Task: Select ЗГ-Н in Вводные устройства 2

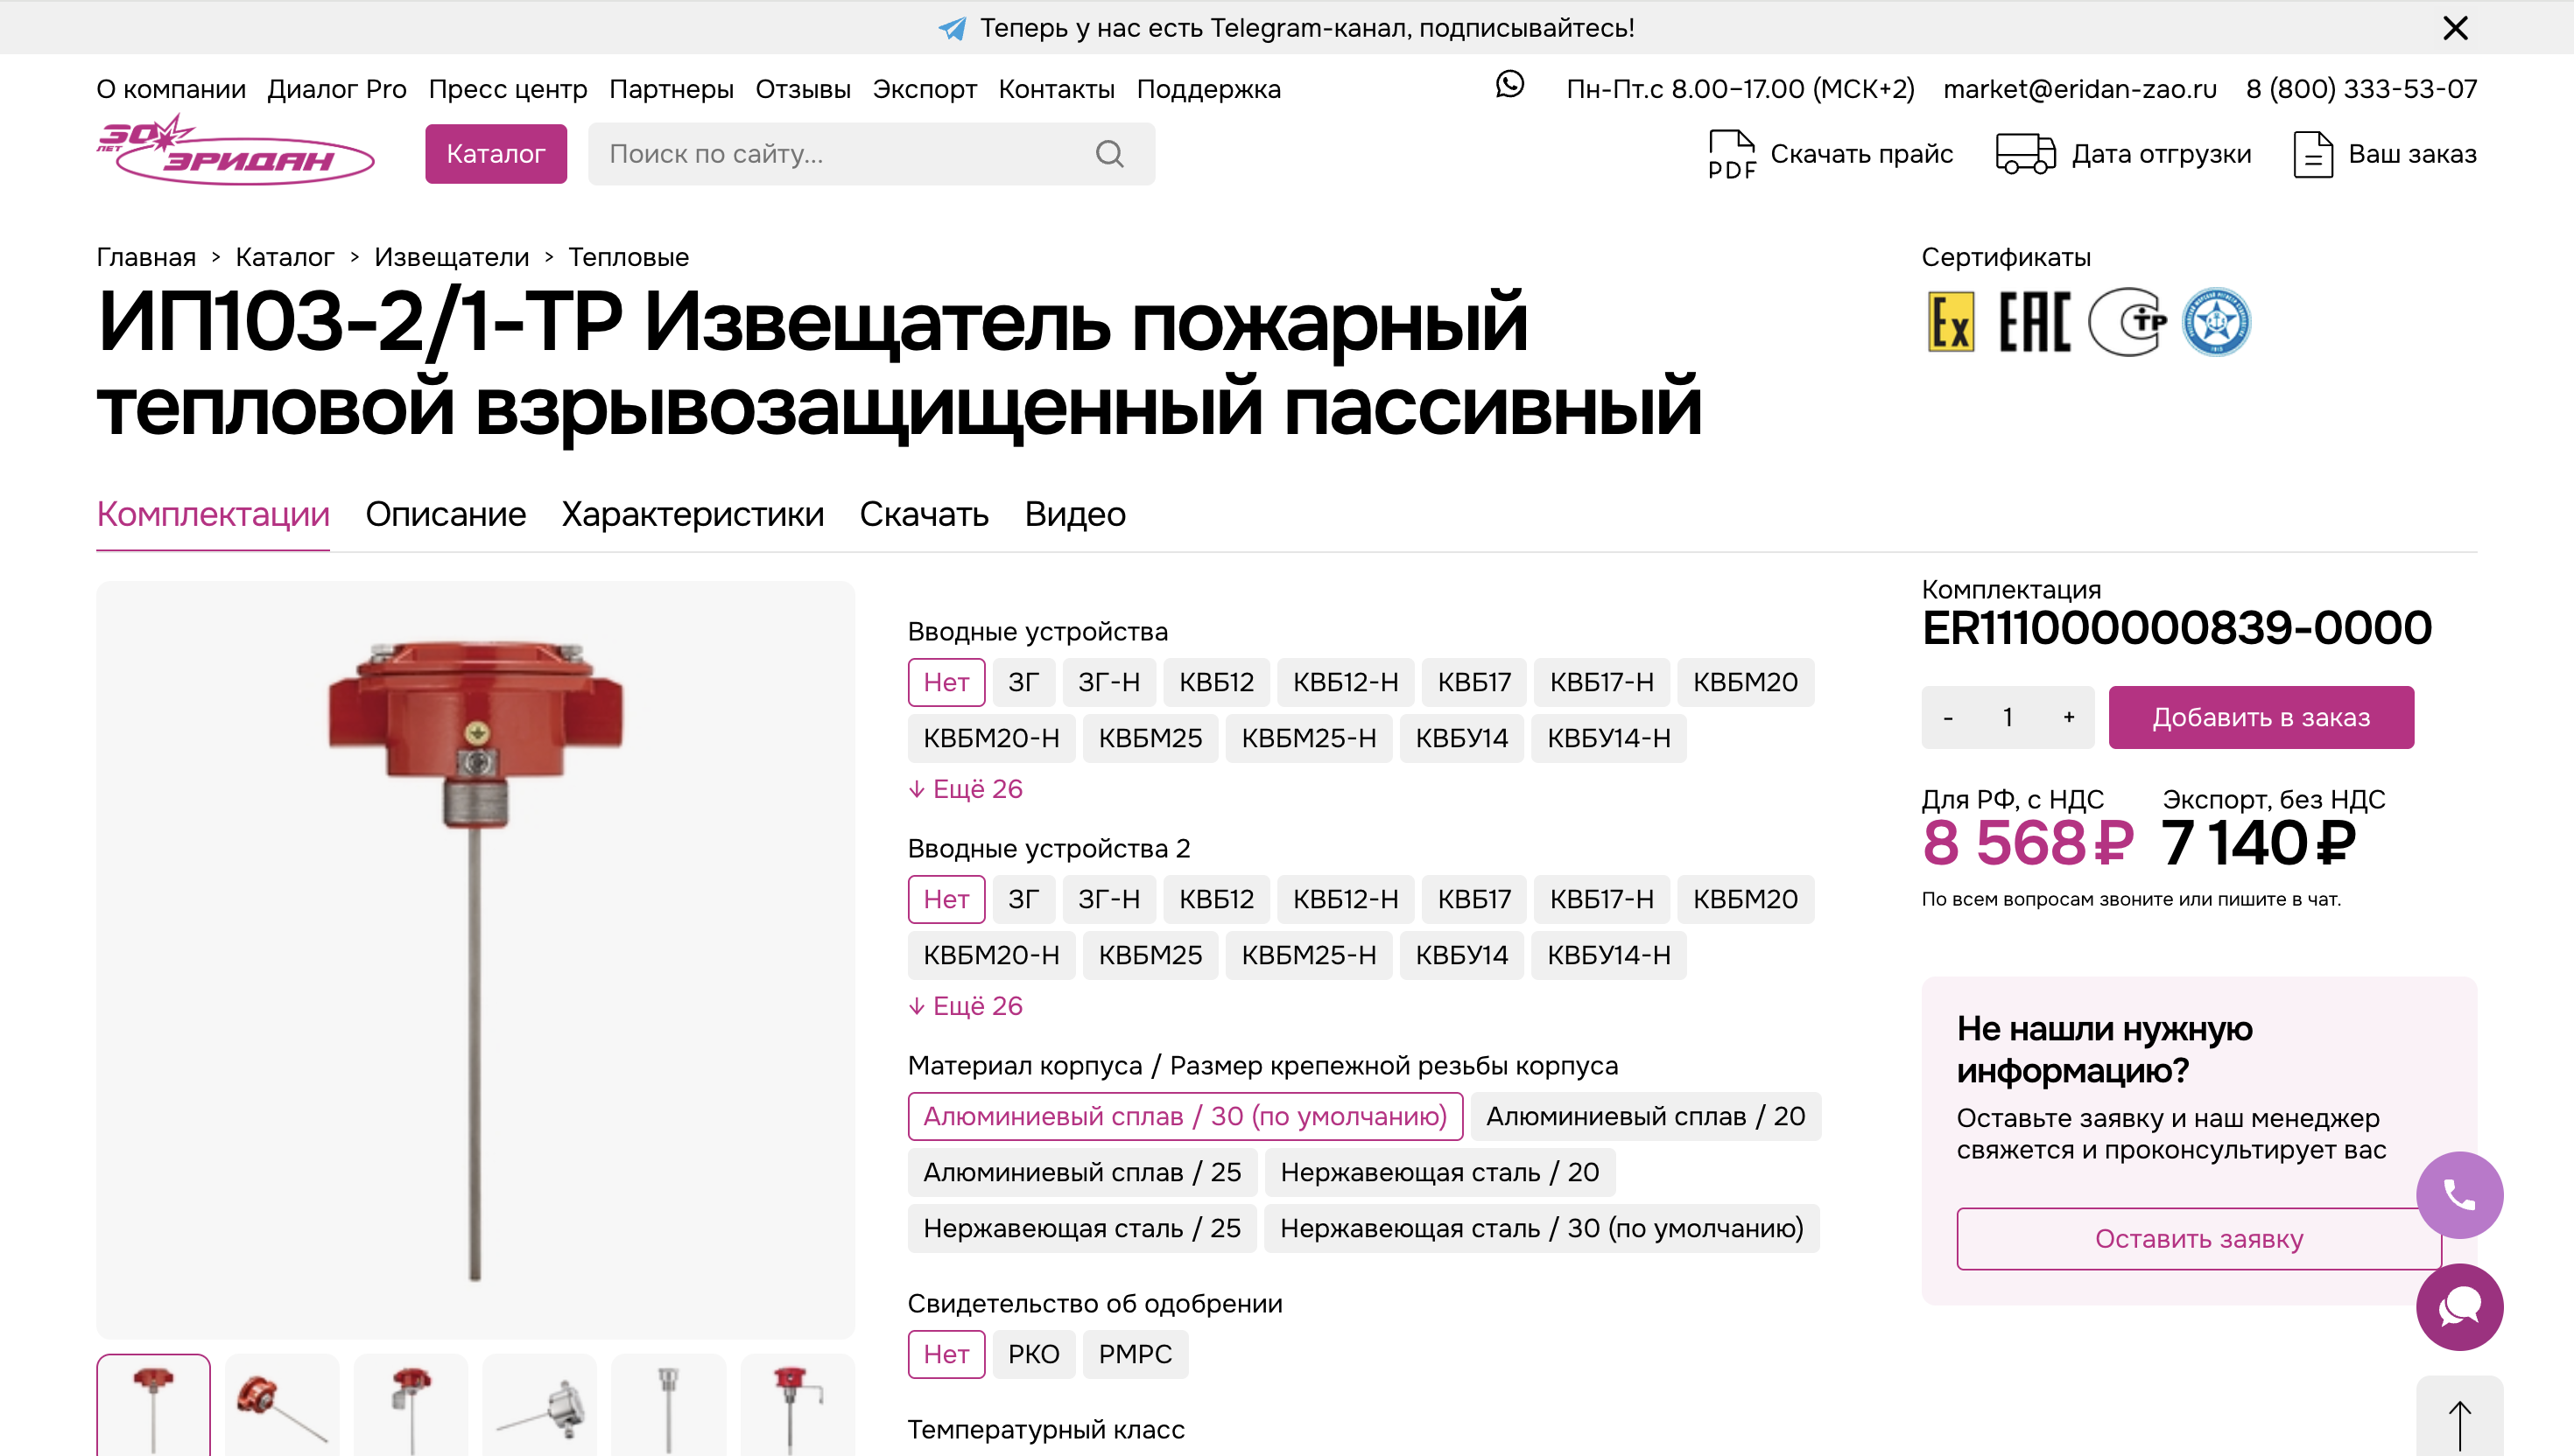Action: [1108, 899]
